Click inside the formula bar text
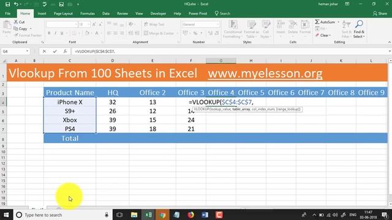 coord(95,51)
